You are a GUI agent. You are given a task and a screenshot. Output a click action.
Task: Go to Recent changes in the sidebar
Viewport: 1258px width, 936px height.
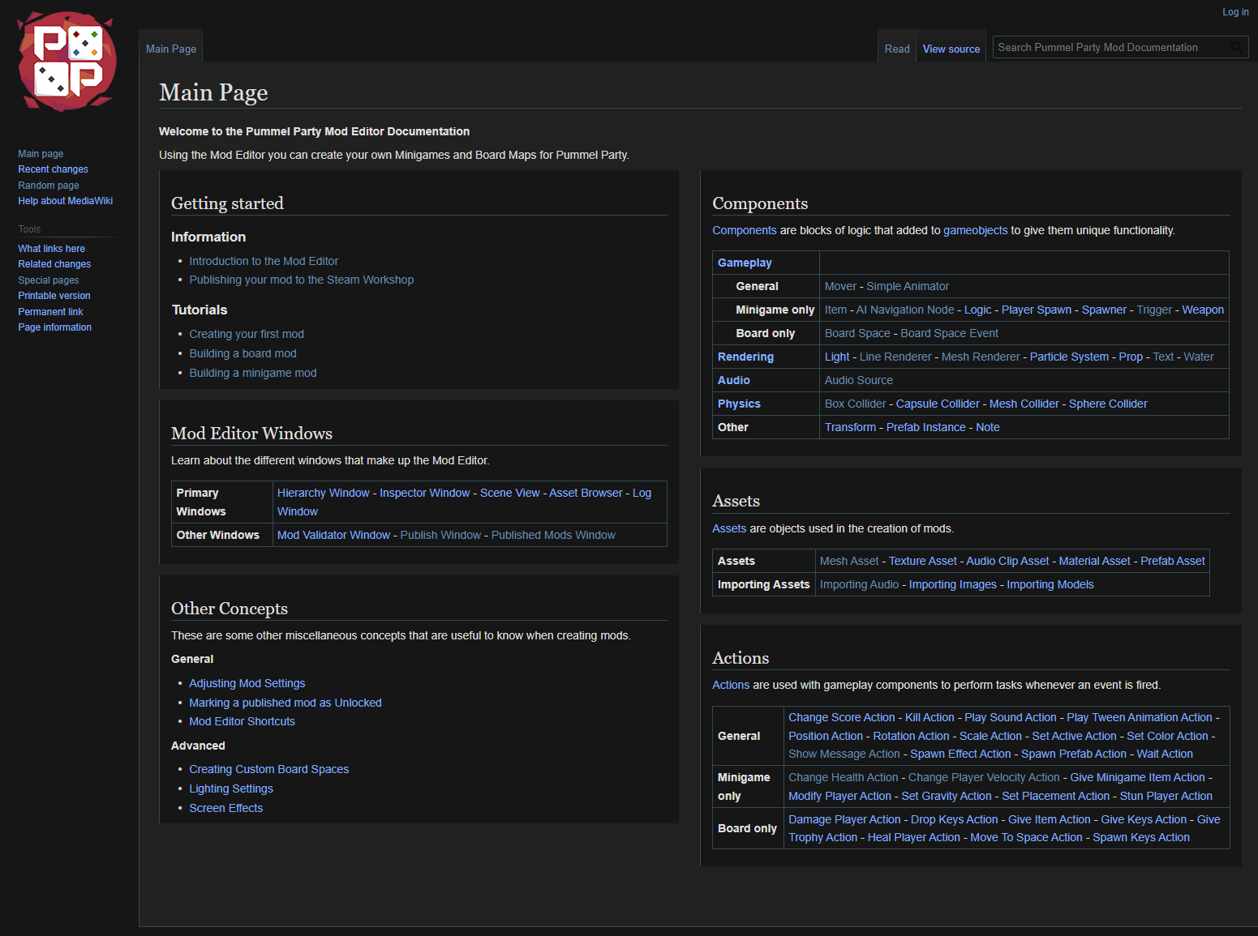click(54, 169)
